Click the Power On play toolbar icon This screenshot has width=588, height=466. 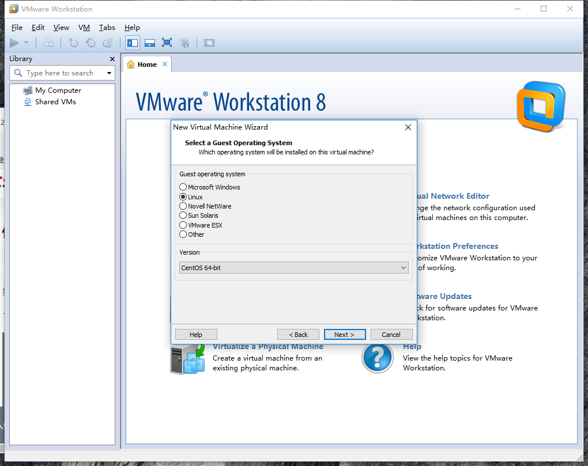(x=14, y=43)
